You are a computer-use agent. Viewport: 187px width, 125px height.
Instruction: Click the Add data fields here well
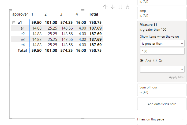click(162, 104)
